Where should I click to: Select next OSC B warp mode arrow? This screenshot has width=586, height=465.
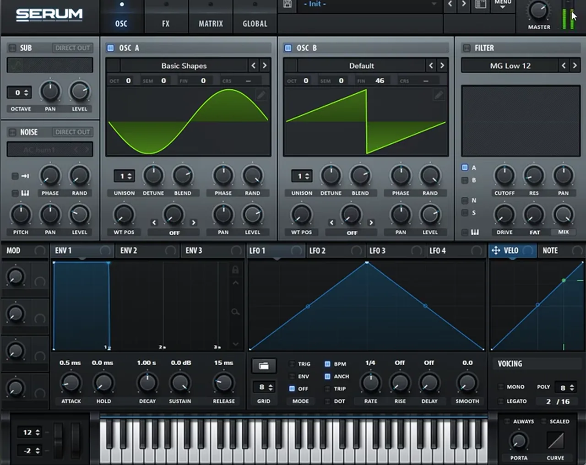click(371, 222)
